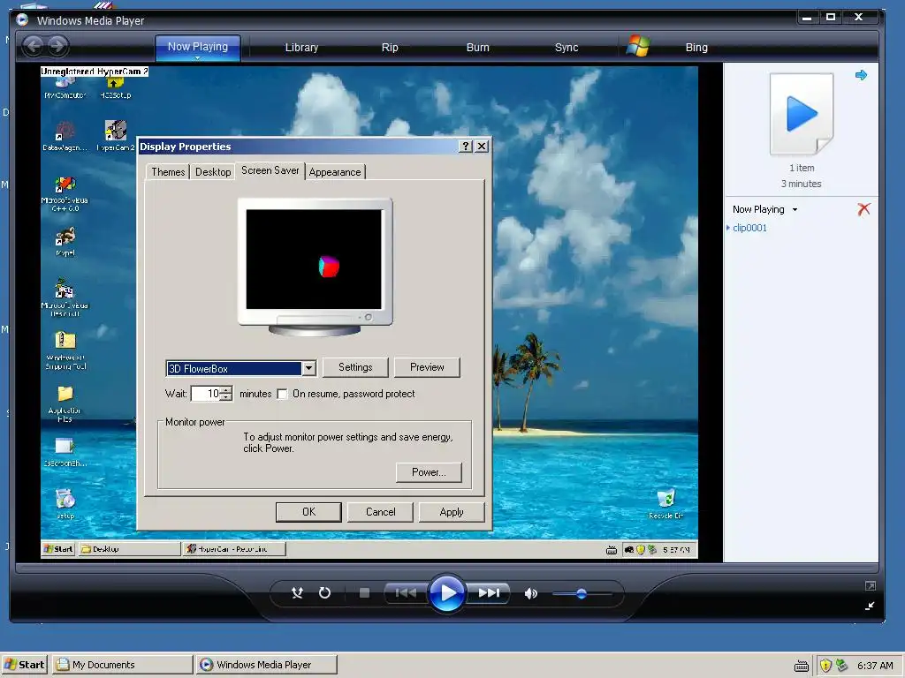Go back with the back arrow button

(34, 46)
